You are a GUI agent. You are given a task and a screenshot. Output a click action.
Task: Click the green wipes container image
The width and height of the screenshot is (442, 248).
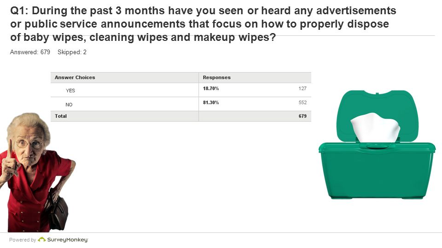coord(377,145)
